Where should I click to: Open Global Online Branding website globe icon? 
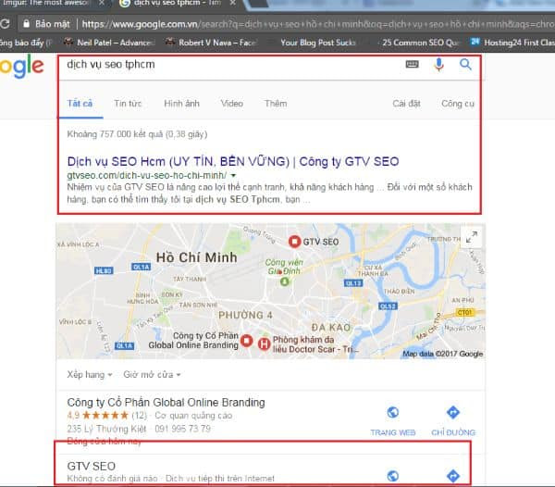coord(393,412)
